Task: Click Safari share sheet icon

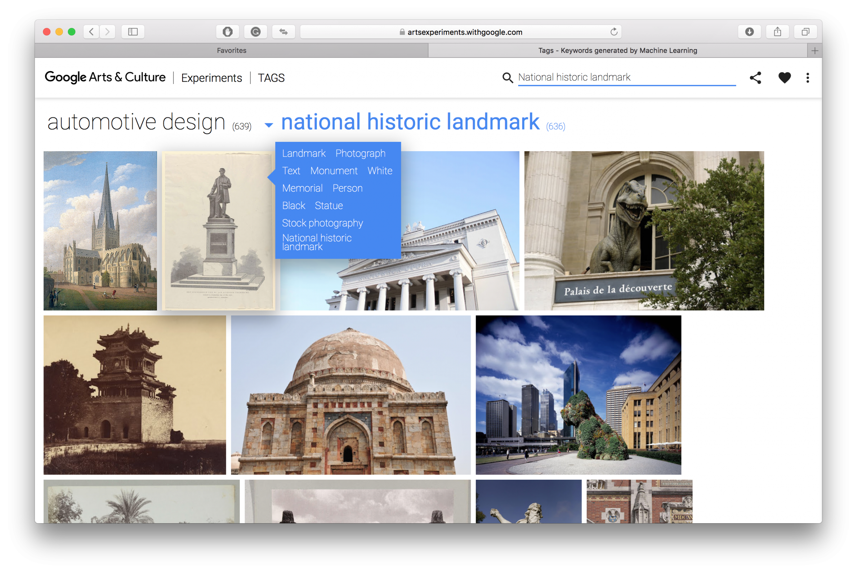Action: [777, 32]
